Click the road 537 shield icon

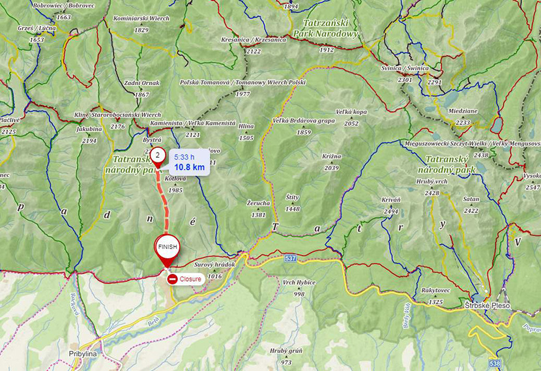click(x=291, y=258)
